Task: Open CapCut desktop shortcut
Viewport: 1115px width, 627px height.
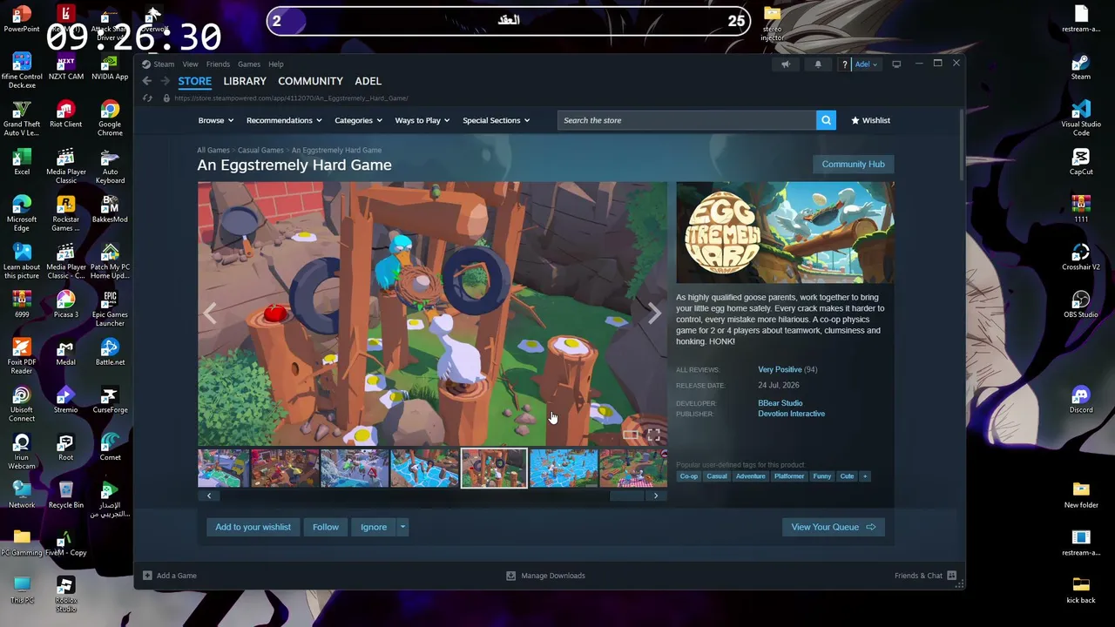Action: tap(1081, 162)
